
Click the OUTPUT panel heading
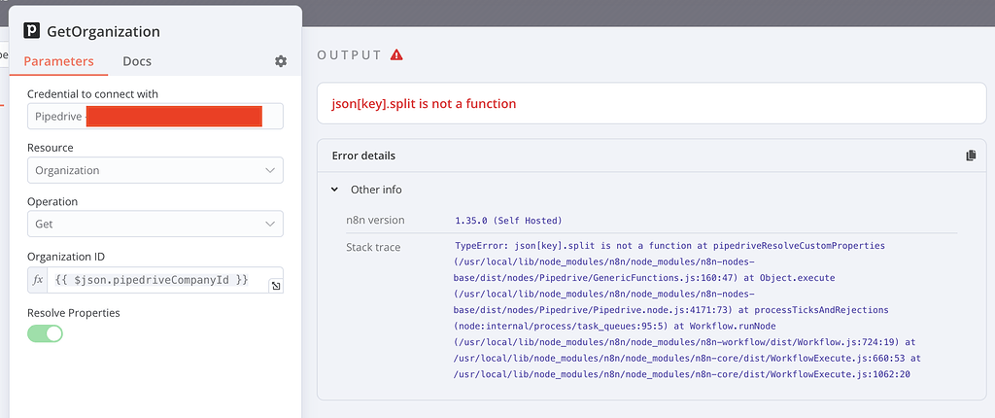point(350,55)
